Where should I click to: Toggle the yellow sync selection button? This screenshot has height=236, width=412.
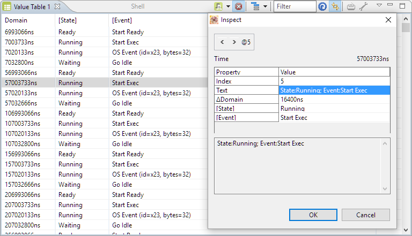coord(335,6)
